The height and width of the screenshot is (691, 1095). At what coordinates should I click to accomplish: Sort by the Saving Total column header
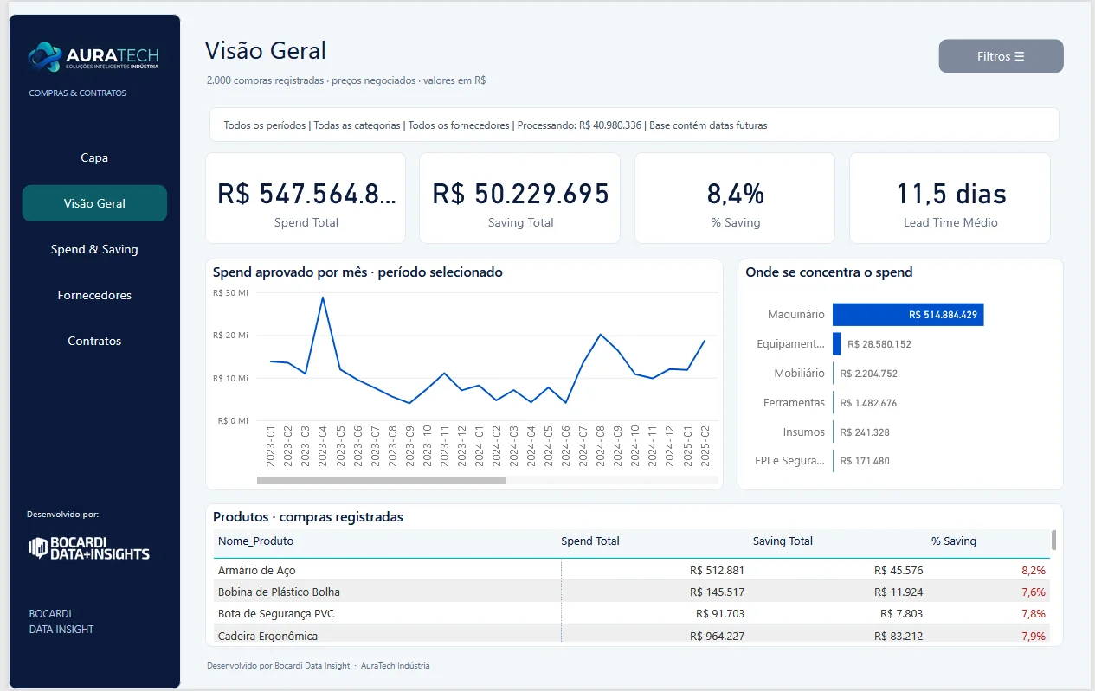pyautogui.click(x=783, y=541)
